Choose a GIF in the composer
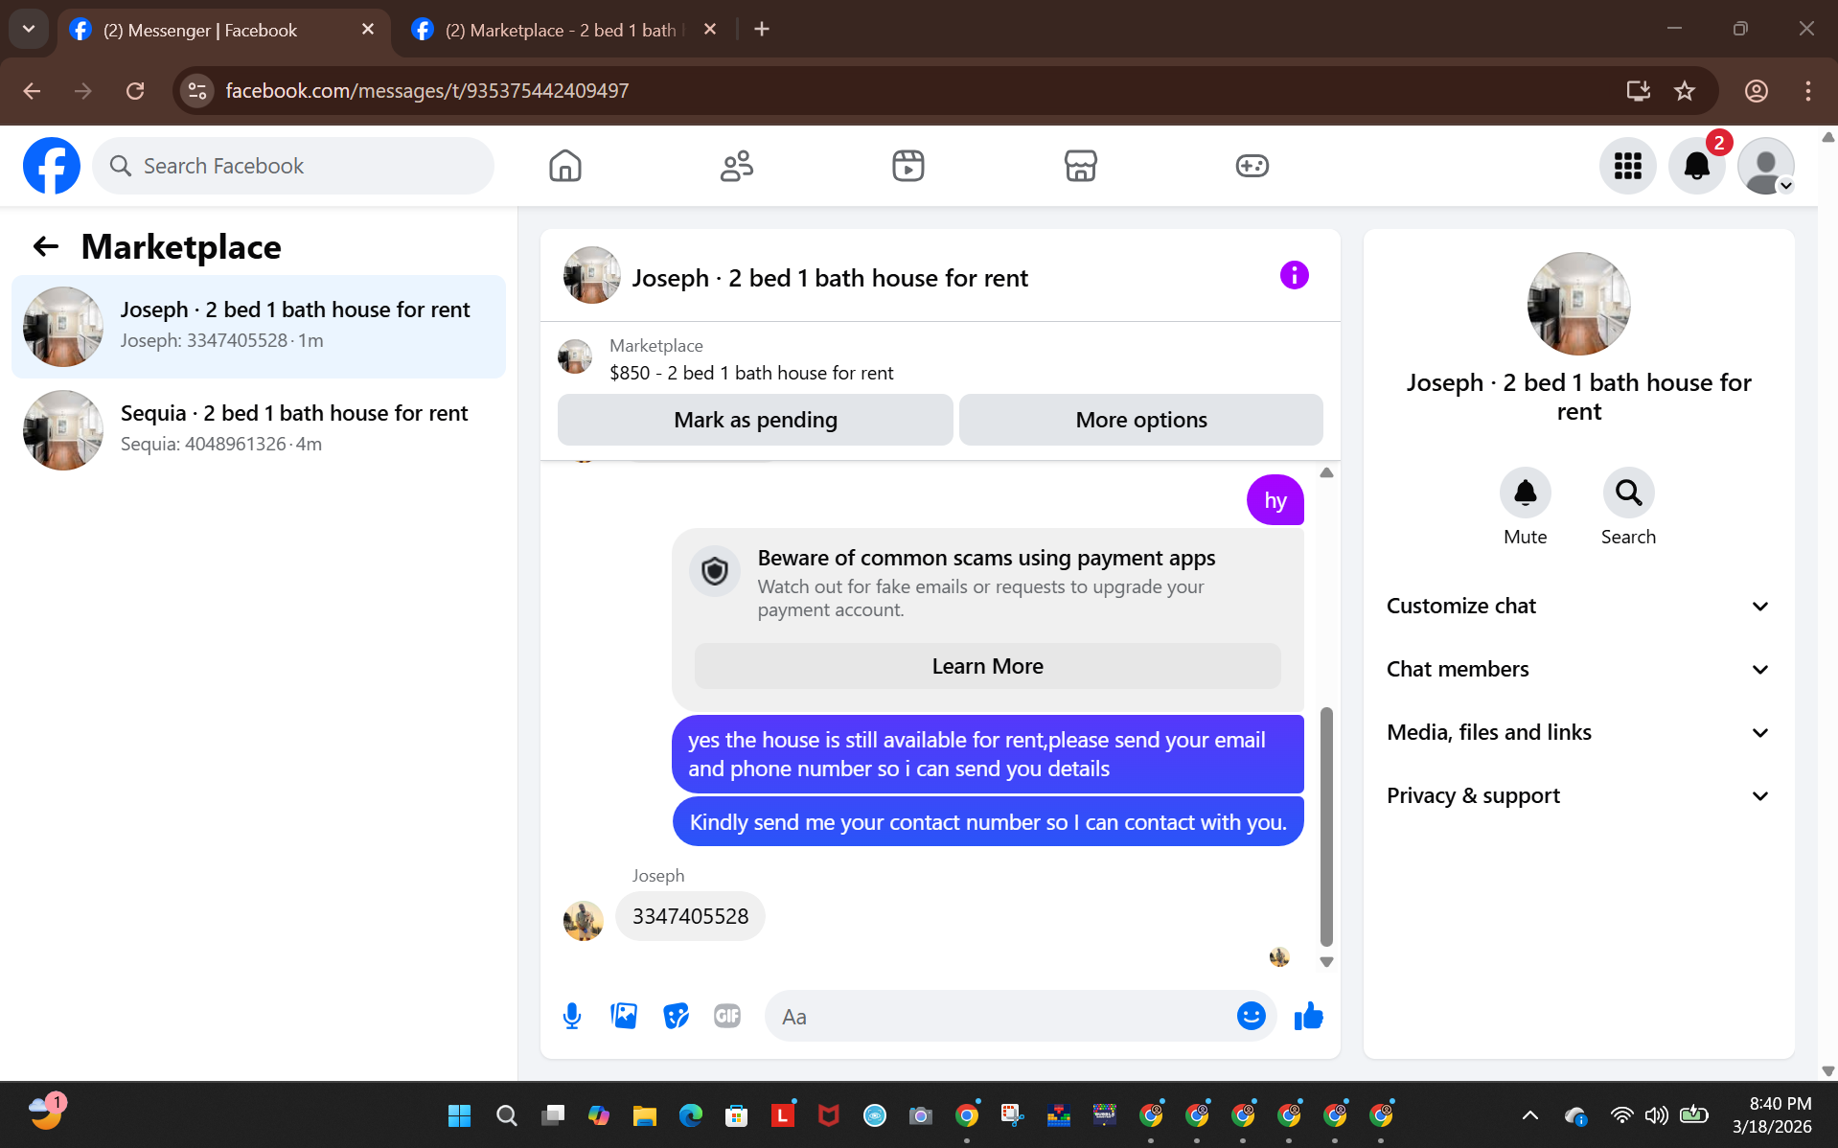Screen dimensions: 1838x1148 click(727, 1016)
